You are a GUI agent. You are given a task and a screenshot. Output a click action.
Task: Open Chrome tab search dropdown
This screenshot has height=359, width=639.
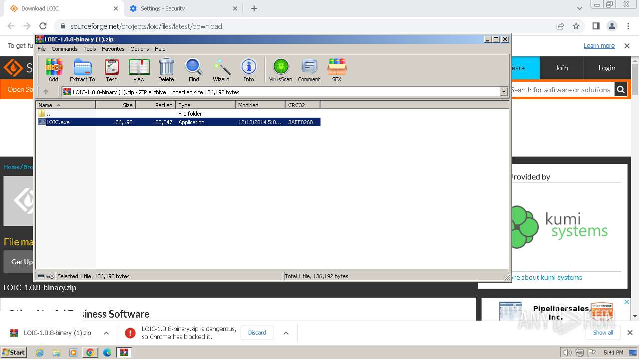point(580,8)
